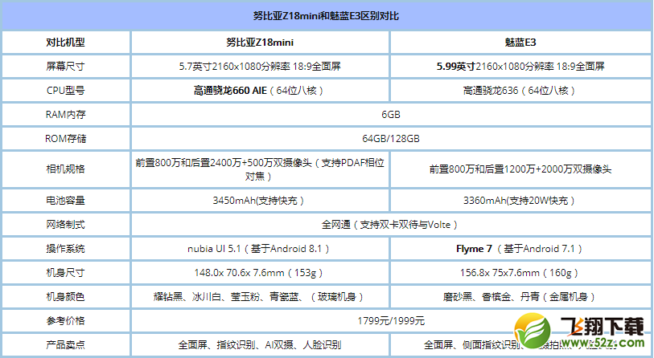Screen dimensions: 654x358
Task: Select the 机身尺寸 row label
Action: pos(66,273)
